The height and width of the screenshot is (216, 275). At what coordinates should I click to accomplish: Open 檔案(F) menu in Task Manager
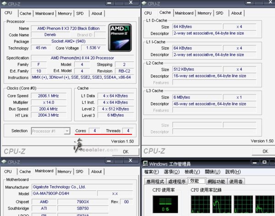[x=152, y=172]
